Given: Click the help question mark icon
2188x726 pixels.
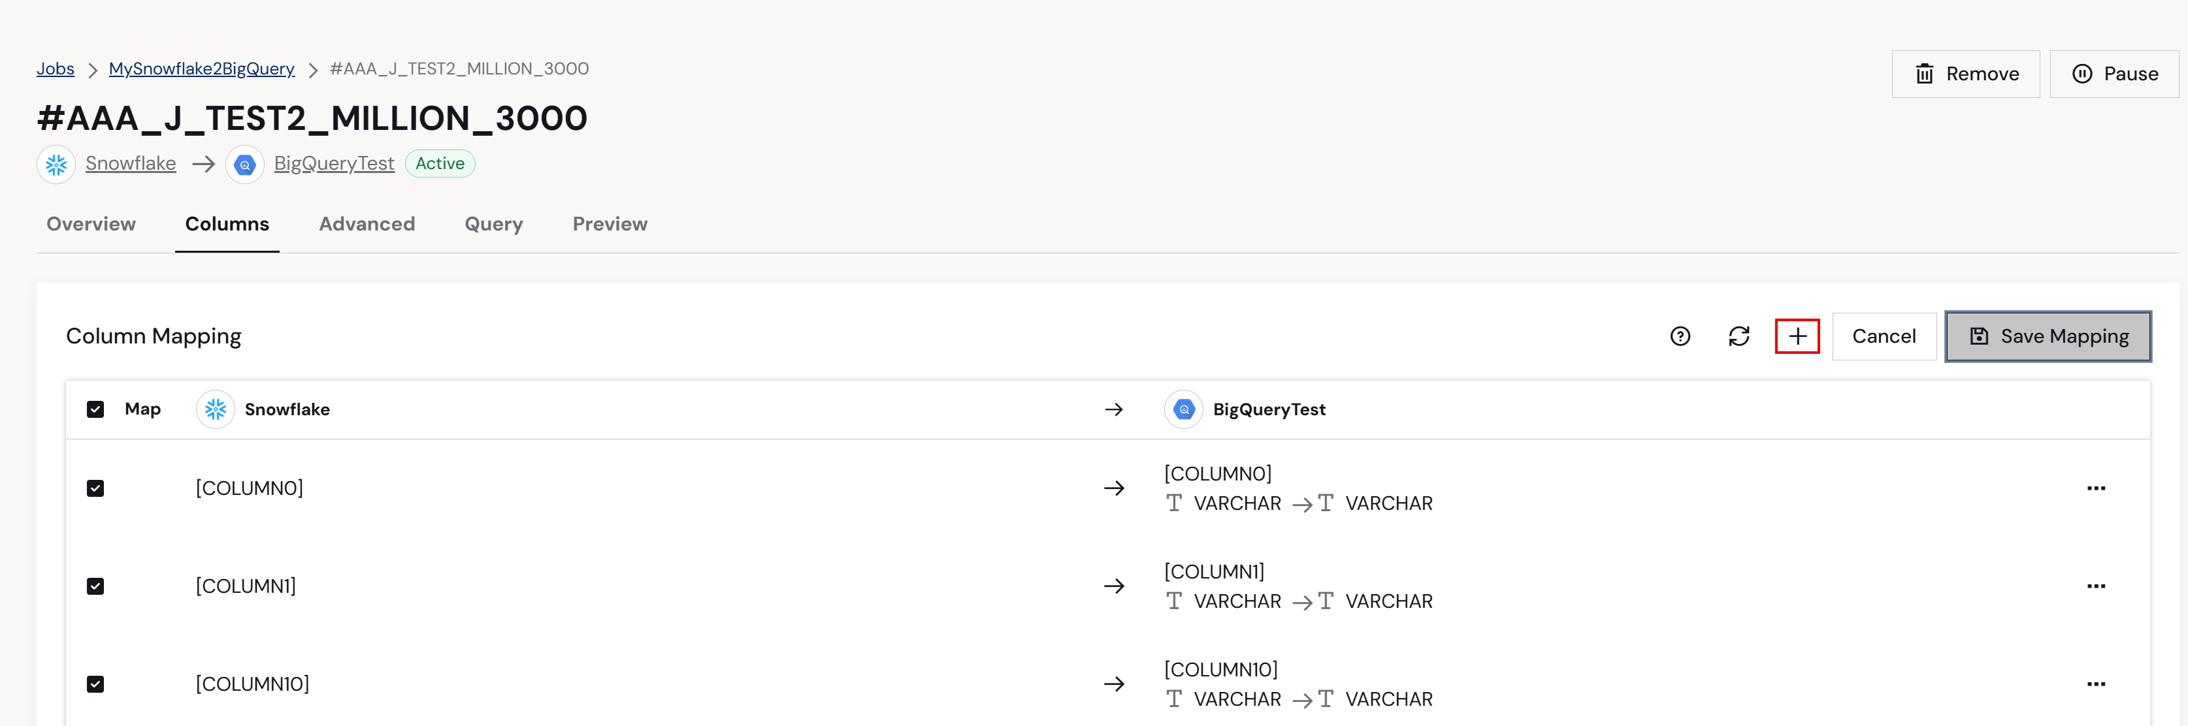Looking at the screenshot, I should 1679,336.
